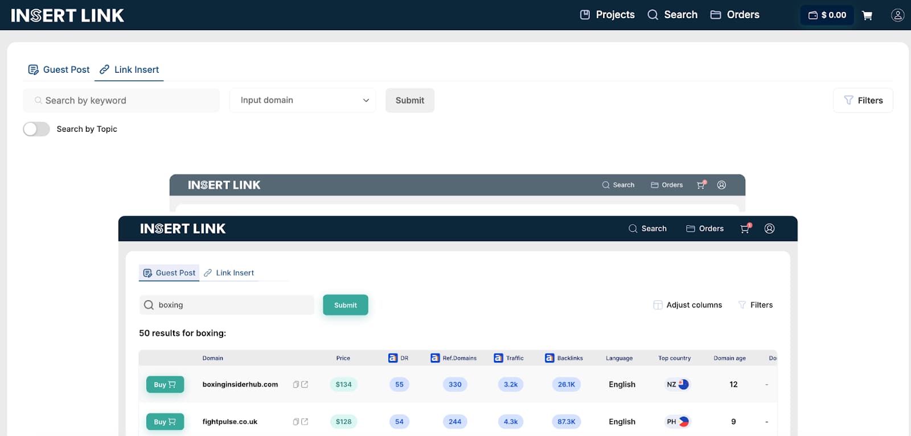Copy boxinginsiderhub.com domain icon
This screenshot has width=911, height=436.
296,385
